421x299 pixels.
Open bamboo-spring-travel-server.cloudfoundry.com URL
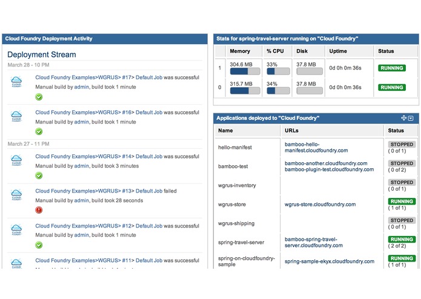(314, 243)
